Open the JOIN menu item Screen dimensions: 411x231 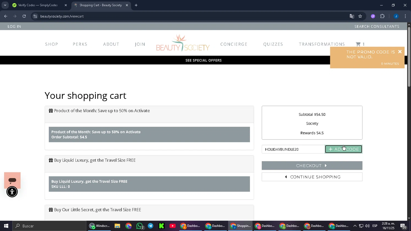point(140,44)
